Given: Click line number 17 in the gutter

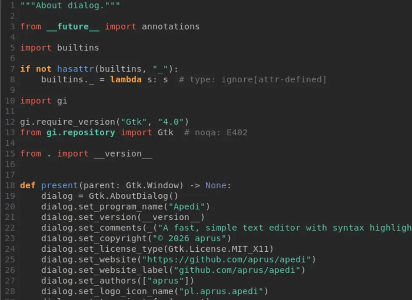Looking at the screenshot, I should 10,175.
